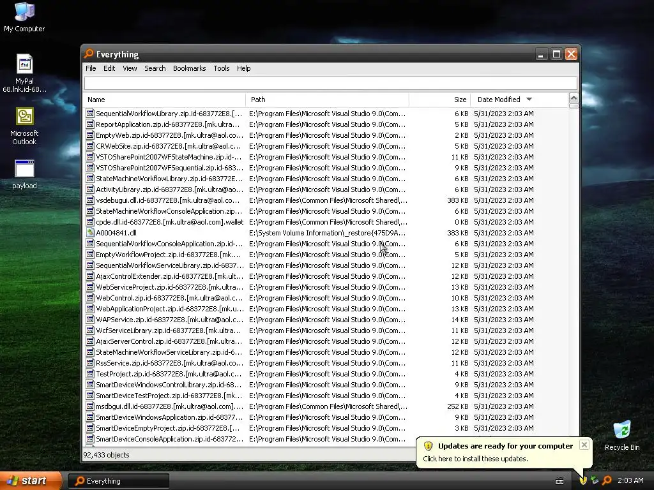Open the Edit menu
This screenshot has height=490, width=654.
[109, 68]
